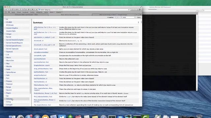This screenshot has width=211, height=118.
Task: Open Finder from the Dock
Action: (12, 116)
